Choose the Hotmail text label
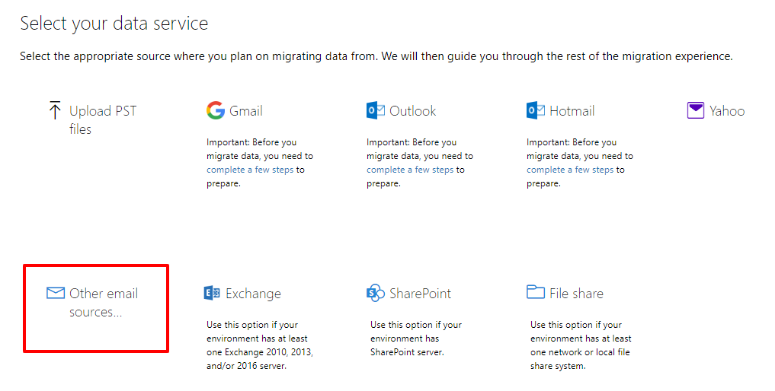This screenshot has width=775, height=391. (572, 111)
